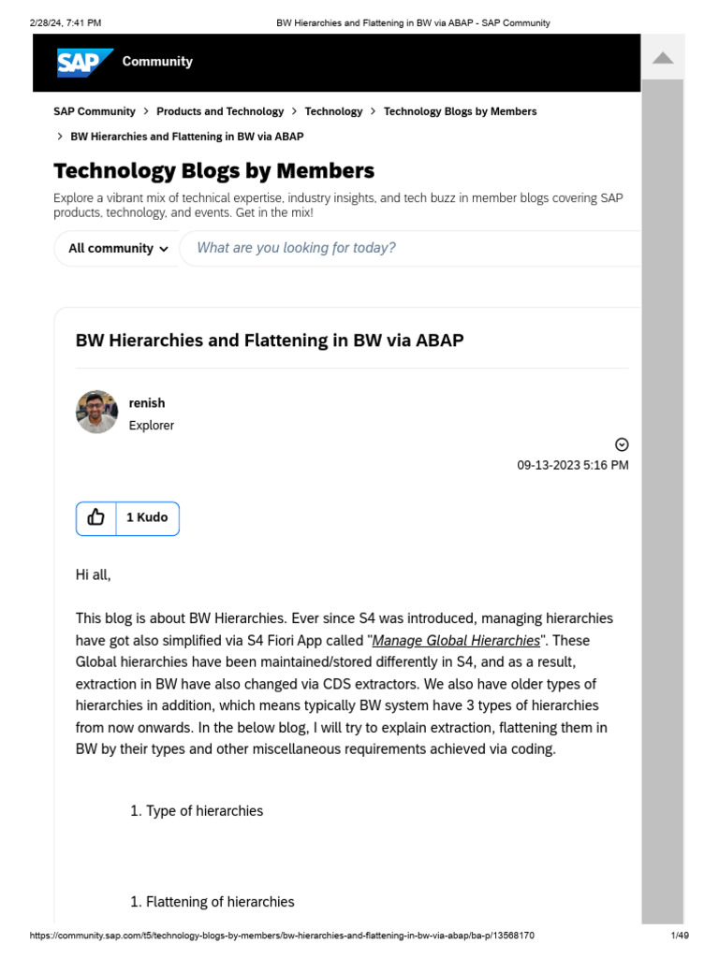This screenshot has height=958, width=719.
Task: Open Technology Blogs by Members breadcrumb
Action: 461,111
